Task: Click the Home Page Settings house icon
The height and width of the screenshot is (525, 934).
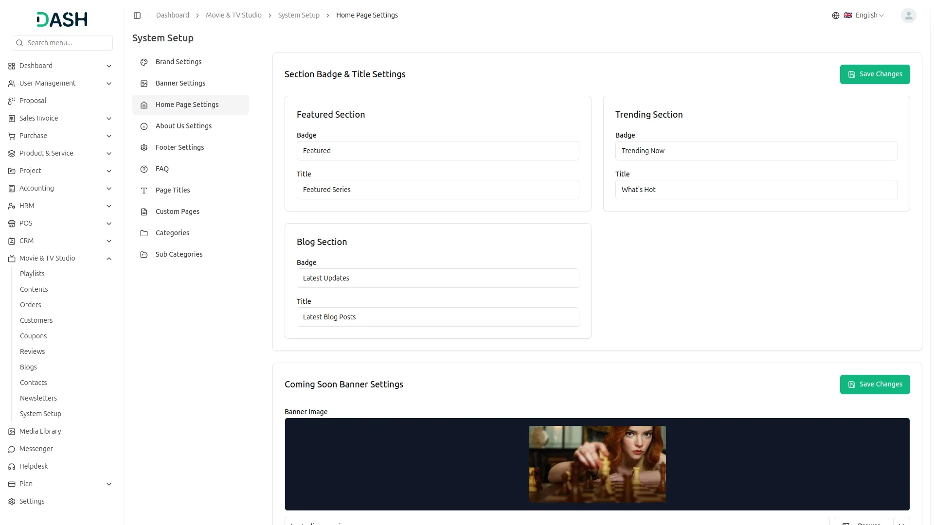Action: pyautogui.click(x=144, y=105)
